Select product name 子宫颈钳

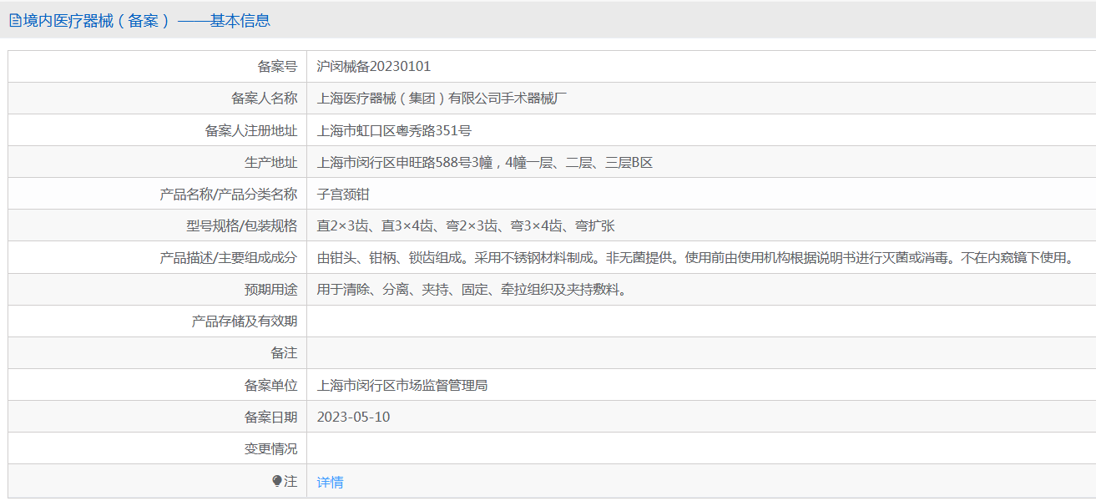[343, 195]
